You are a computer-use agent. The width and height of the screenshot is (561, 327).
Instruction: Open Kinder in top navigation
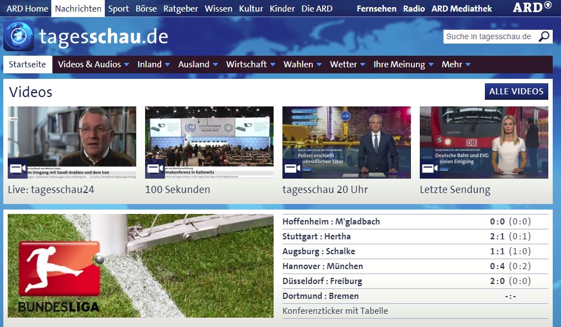(x=282, y=9)
